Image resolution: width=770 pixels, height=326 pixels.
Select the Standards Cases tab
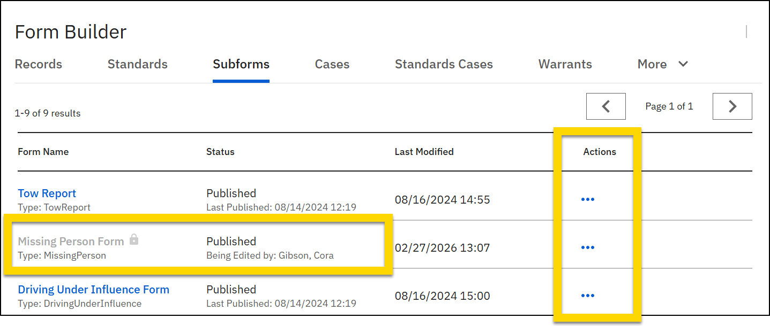[x=444, y=64]
